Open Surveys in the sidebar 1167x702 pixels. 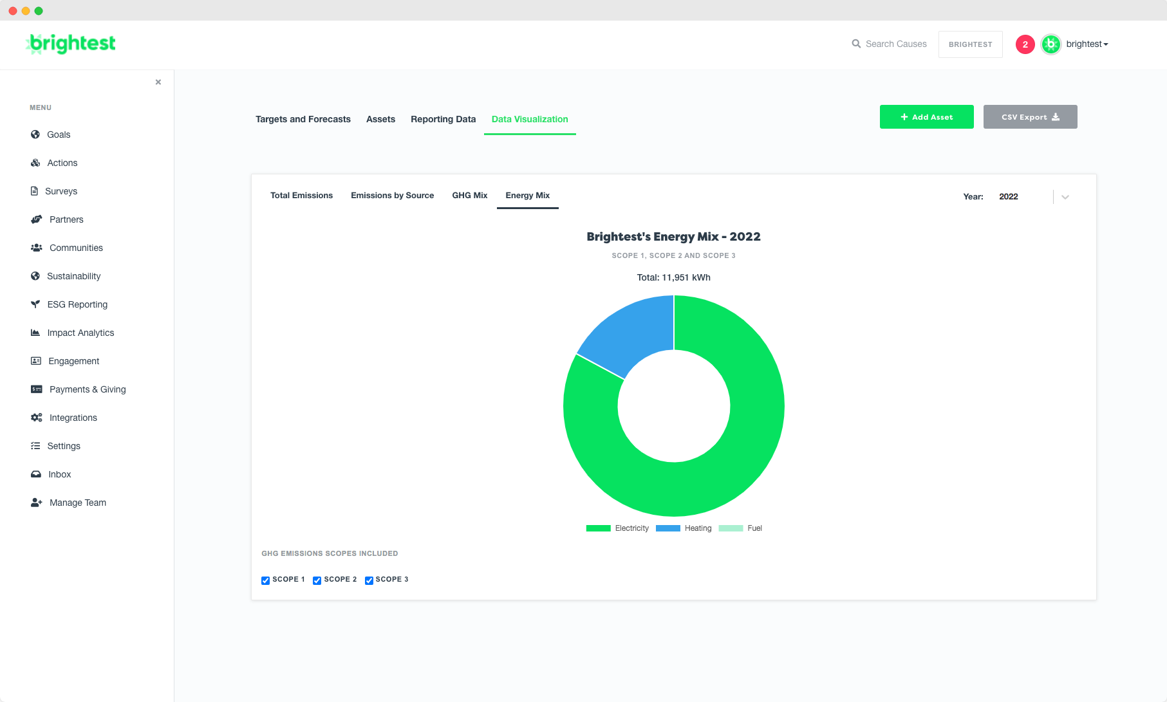pyautogui.click(x=61, y=191)
